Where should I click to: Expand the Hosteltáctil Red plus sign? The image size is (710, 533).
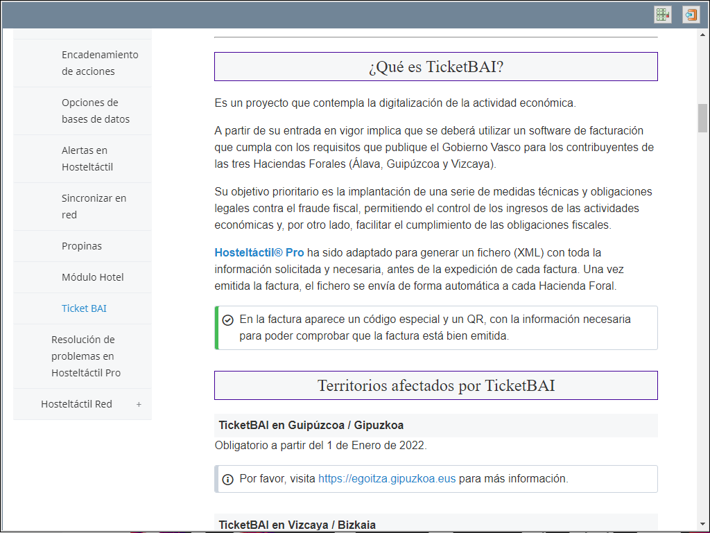tap(139, 404)
